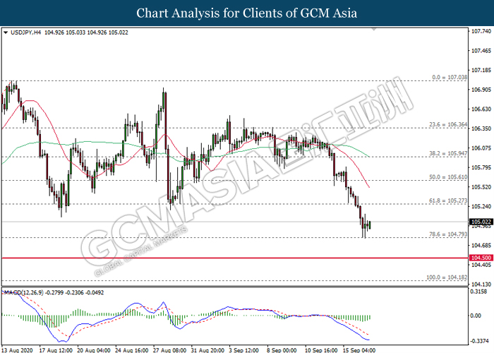Click the 15 Sep 04:00 time axis label
This screenshot has height=353, width=494.
click(359, 350)
